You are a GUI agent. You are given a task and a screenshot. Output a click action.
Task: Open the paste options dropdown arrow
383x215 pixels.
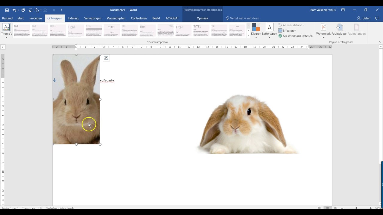pos(41,10)
